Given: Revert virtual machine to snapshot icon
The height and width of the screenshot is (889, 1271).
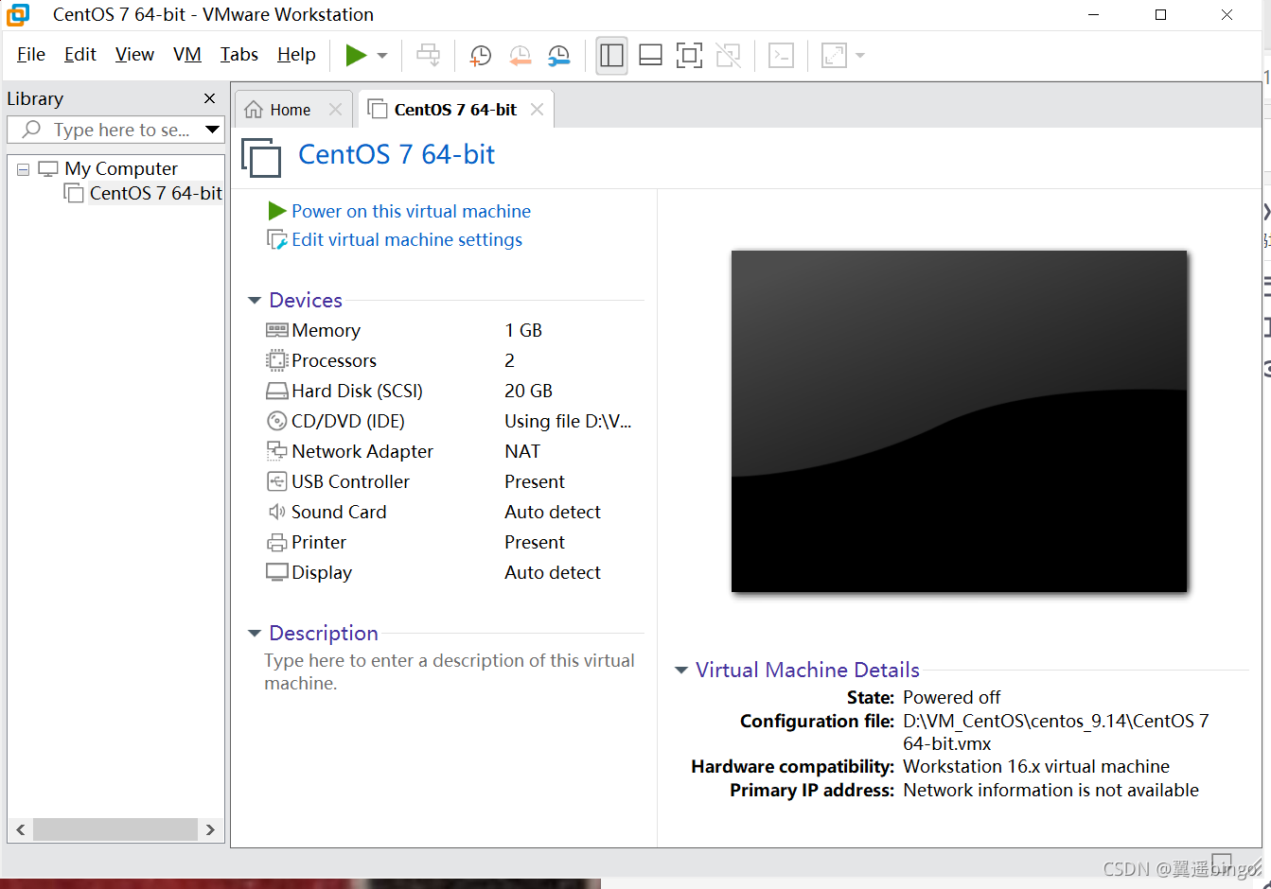Looking at the screenshot, I should click(520, 56).
